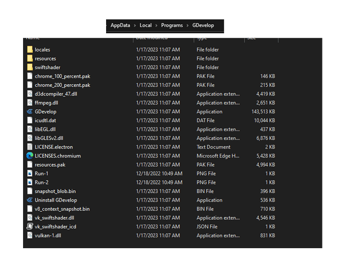
Task: Click the type 'JSON File'
Action: coord(207,227)
